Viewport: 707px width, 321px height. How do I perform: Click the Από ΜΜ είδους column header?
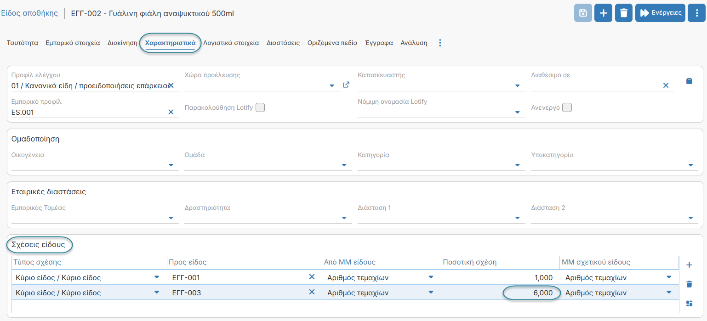tap(382, 263)
